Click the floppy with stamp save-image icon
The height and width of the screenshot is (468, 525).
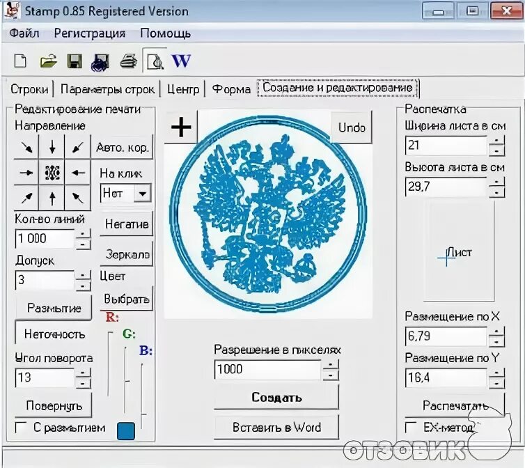tap(100, 62)
